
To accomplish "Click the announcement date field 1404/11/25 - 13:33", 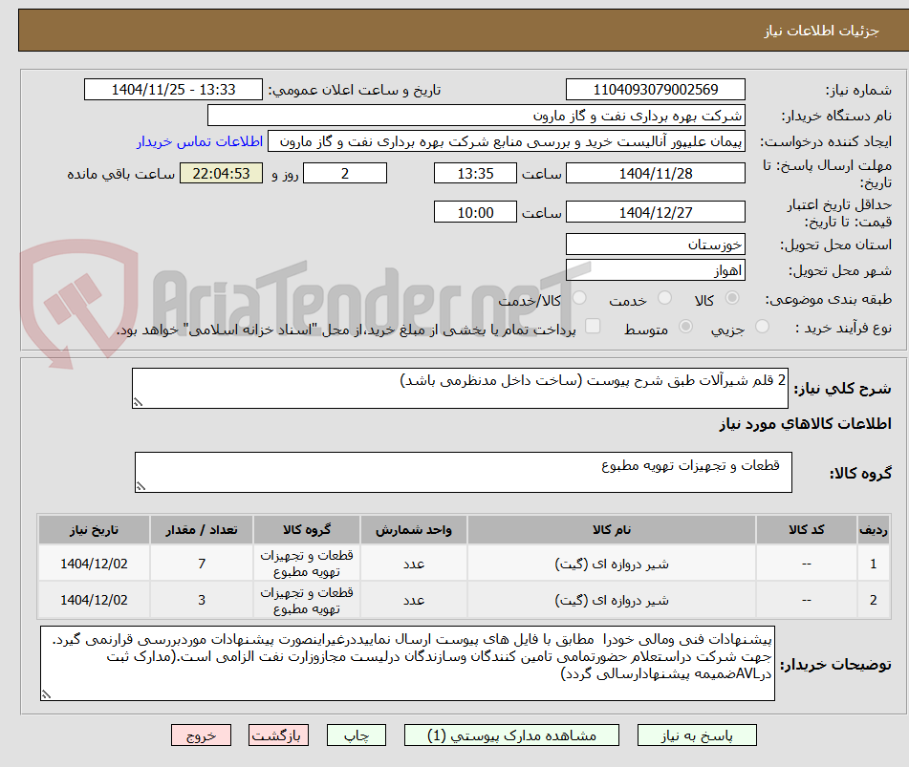I will tap(173, 90).
